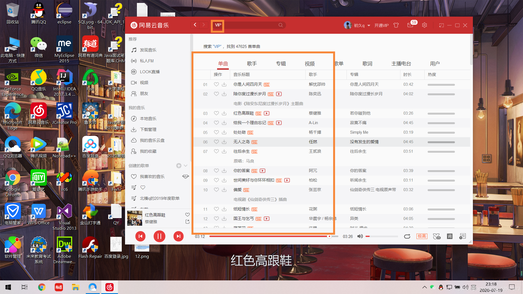Screen dimensions: 523x294
Task: Create a new playlist with plus icon
Action: (179, 166)
